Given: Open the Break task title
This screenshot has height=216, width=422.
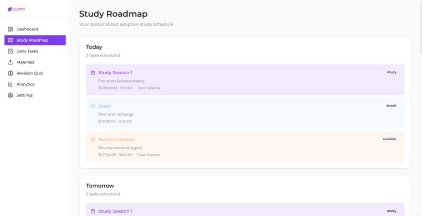Looking at the screenshot, I should tap(105, 106).
